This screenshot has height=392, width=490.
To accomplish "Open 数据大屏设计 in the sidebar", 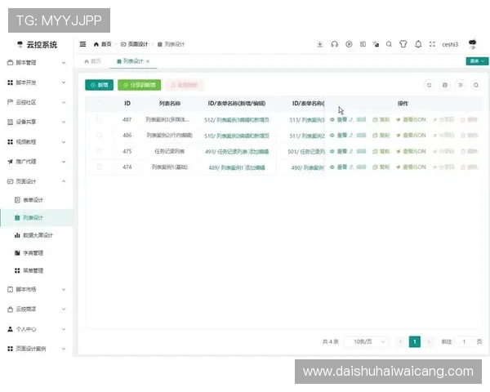I will click(37, 235).
